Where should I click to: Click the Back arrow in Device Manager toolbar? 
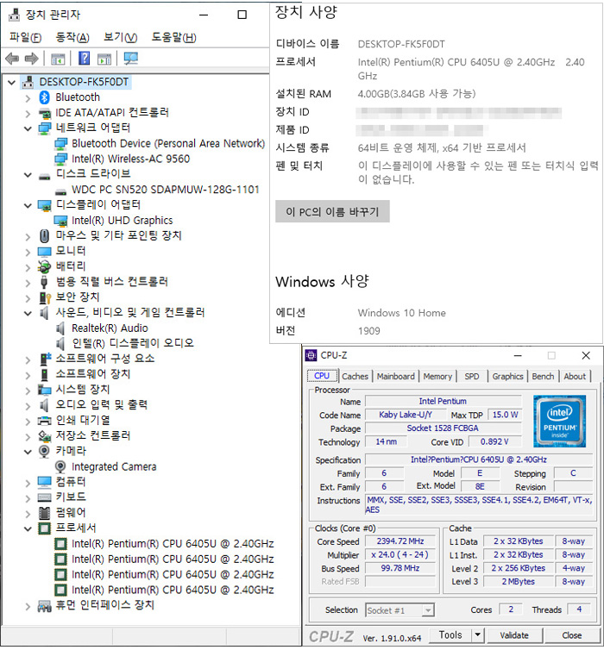coord(12,59)
